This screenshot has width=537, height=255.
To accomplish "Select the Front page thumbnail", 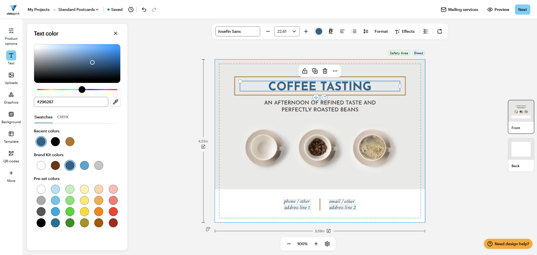I will point(521,117).
